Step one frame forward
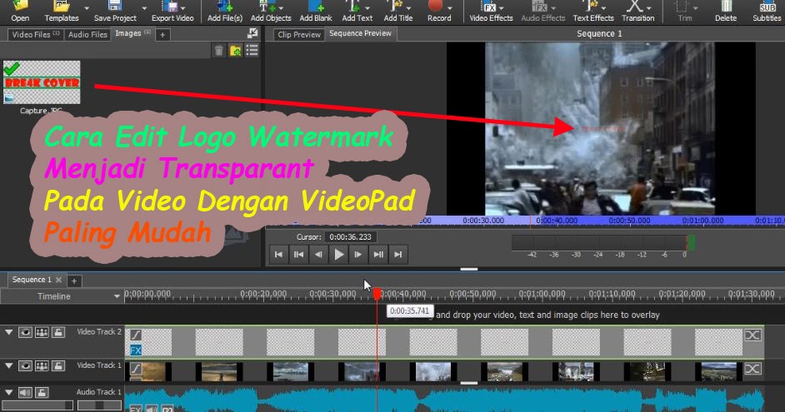The width and height of the screenshot is (785, 412). (x=358, y=255)
